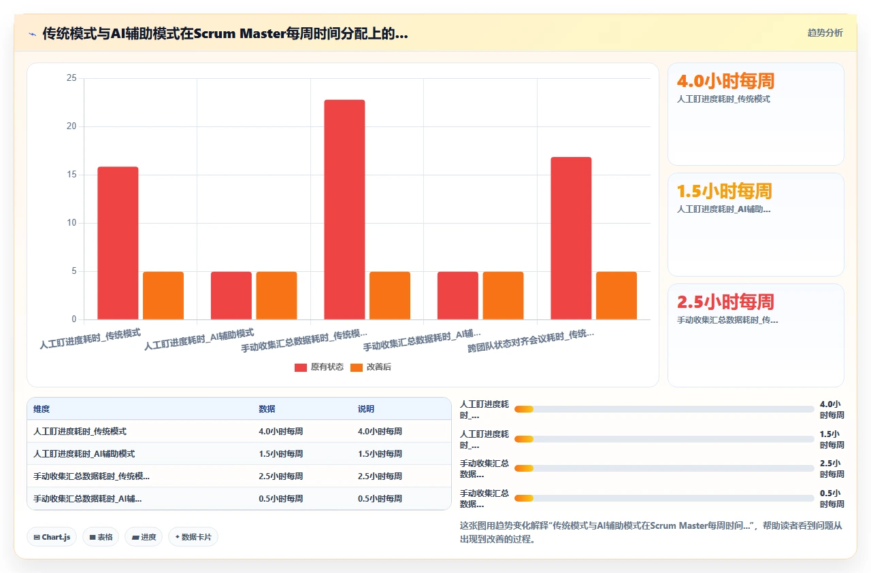
Task: Click the 2.5小时 progress bar
Action: pos(664,468)
